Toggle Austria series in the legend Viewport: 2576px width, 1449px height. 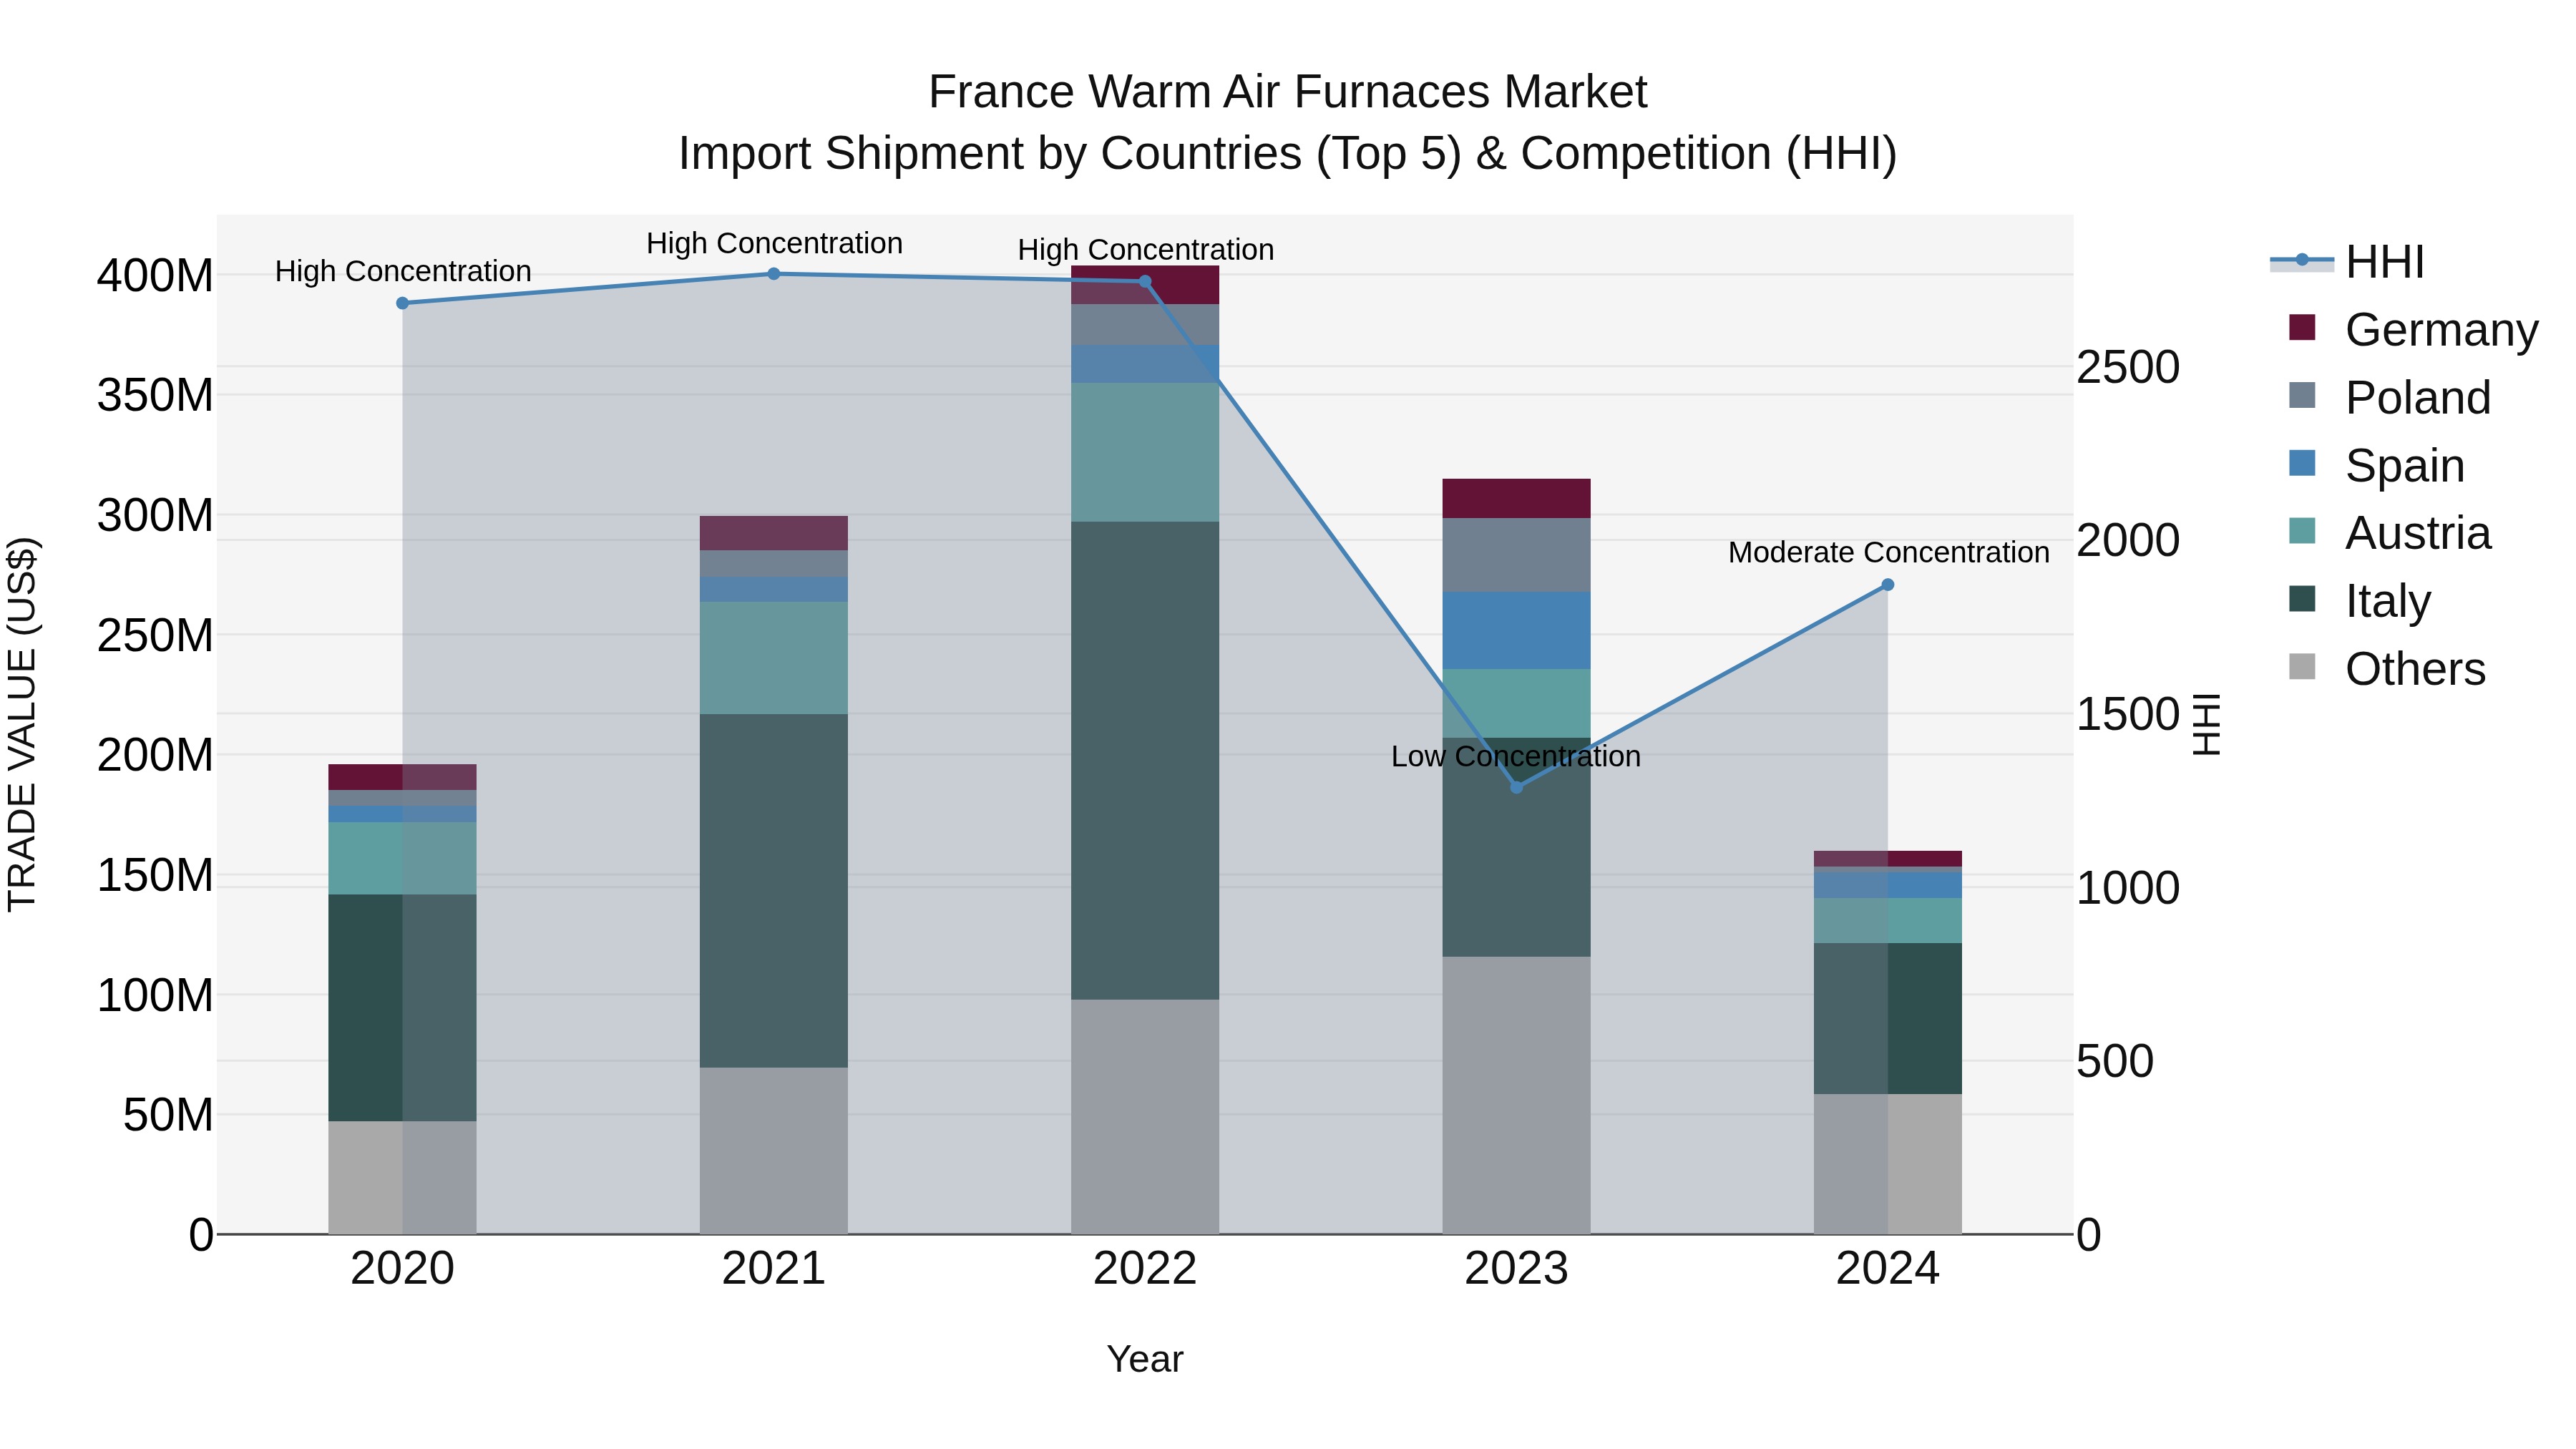click(2389, 533)
